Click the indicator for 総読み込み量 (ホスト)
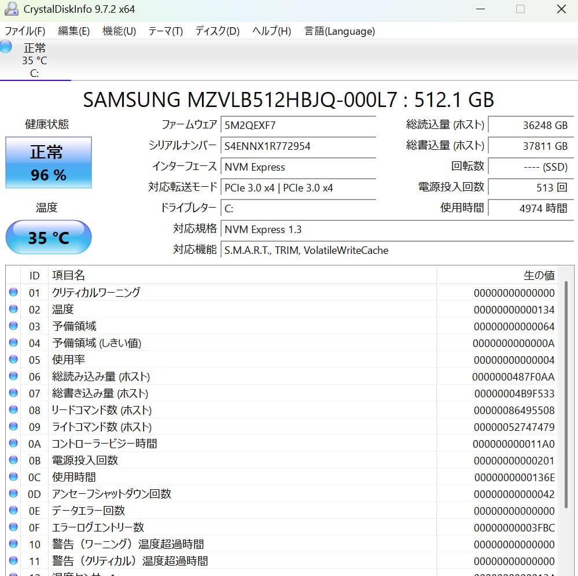This screenshot has width=578, height=576. 13,376
